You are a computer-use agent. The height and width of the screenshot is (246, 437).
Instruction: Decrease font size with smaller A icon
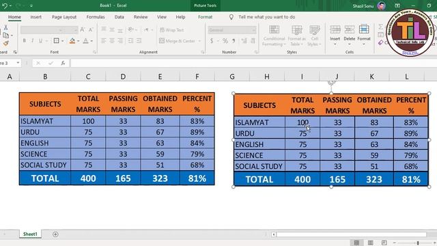(91, 30)
